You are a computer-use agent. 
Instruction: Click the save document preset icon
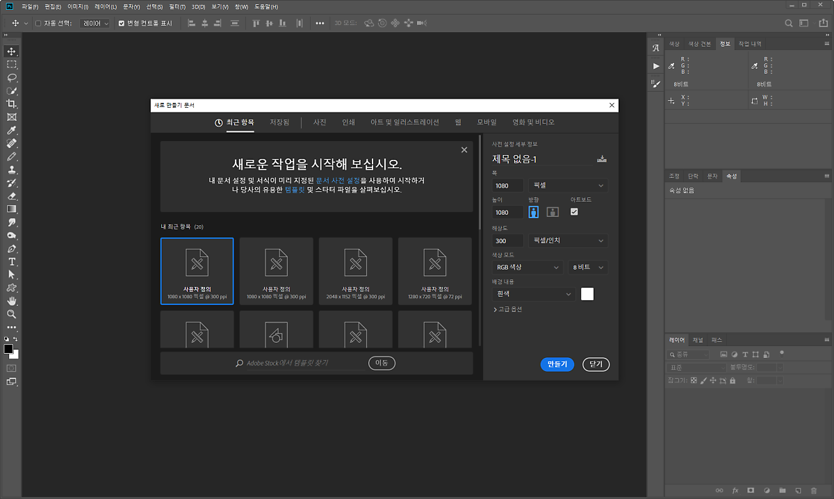(602, 159)
